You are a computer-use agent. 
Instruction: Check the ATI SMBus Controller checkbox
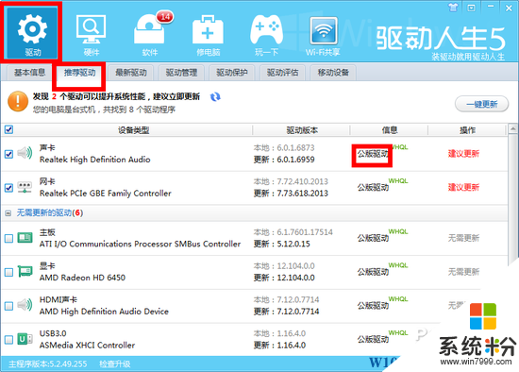(8, 239)
